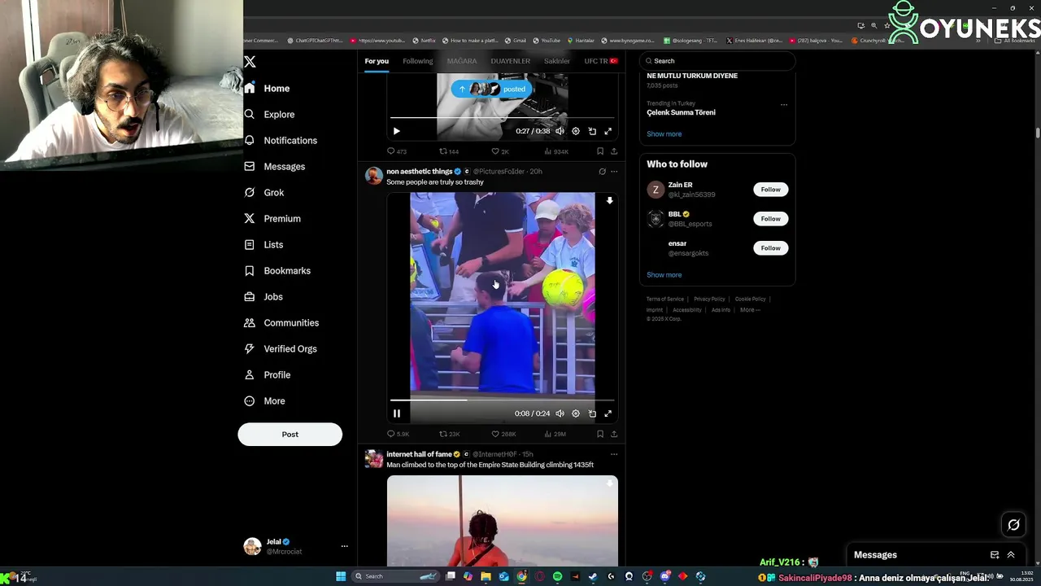Show more Who to follow suggestions
The height and width of the screenshot is (586, 1041).
click(x=664, y=275)
